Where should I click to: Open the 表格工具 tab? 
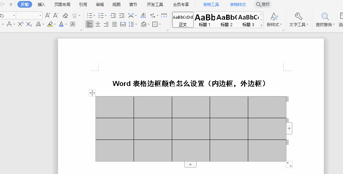[211, 4]
